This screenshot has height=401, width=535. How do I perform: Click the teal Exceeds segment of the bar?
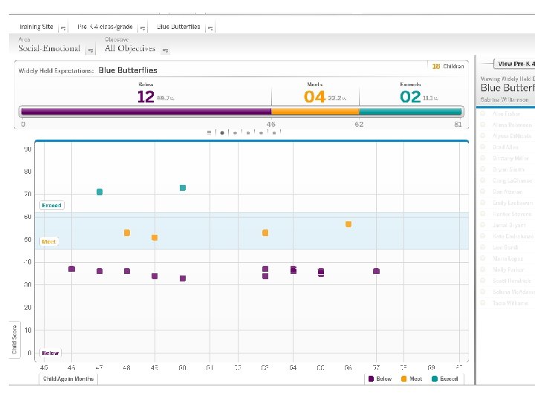[410, 111]
